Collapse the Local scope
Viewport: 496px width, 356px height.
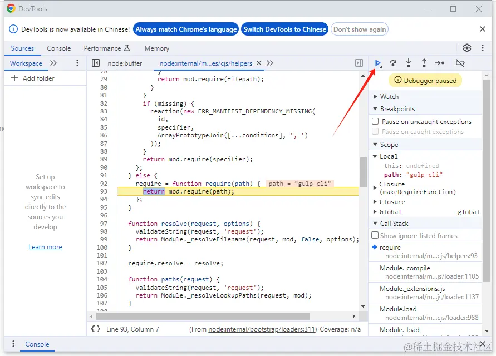coord(375,156)
